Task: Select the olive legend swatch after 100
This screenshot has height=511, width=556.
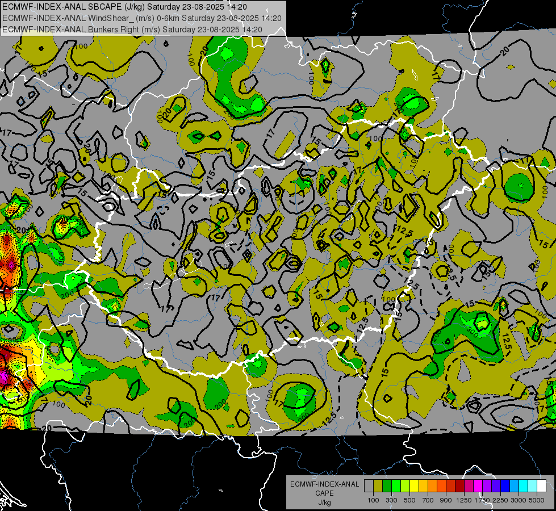Action: 378,485
